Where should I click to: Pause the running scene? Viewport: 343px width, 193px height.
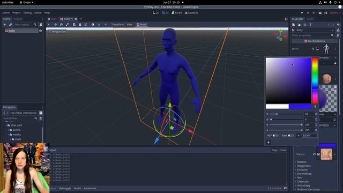coord(308,13)
